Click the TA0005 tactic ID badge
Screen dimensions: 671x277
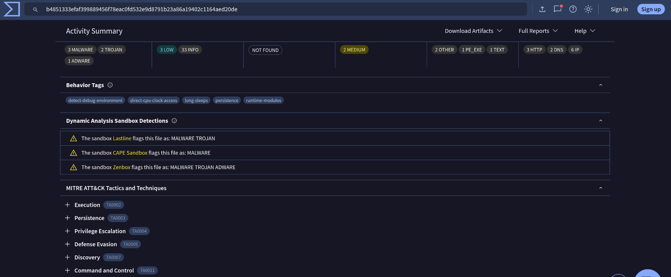point(131,244)
